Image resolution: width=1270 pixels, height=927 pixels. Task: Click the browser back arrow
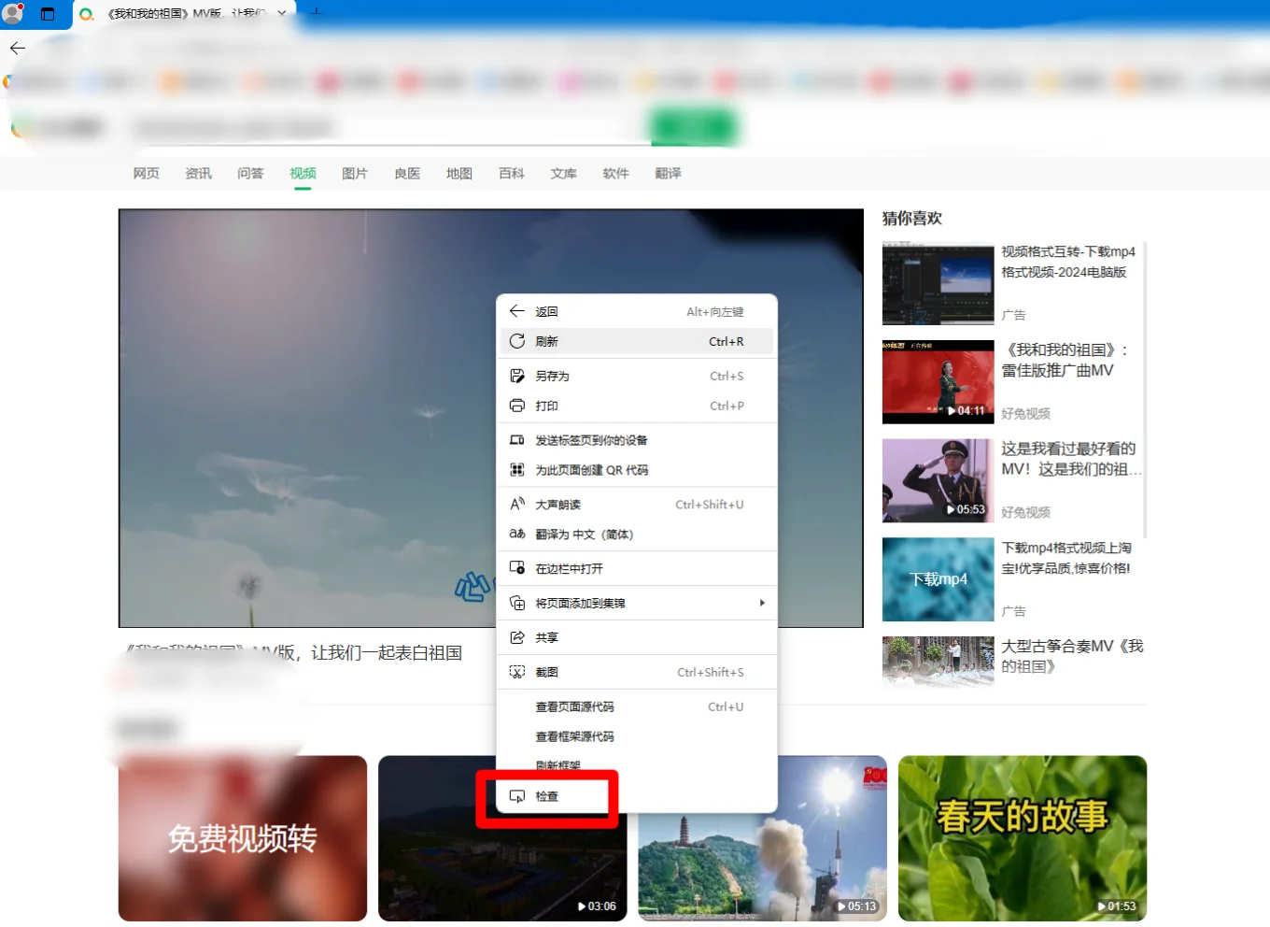point(17,48)
